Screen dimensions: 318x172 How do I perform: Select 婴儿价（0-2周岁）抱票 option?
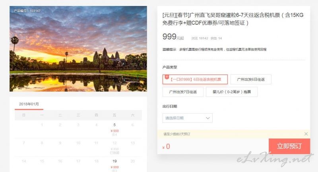(x=232, y=92)
